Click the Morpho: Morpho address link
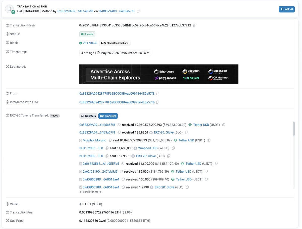 (x=94, y=140)
